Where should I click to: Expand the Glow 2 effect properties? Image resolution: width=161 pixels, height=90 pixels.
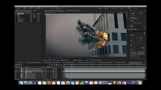coord(15,15)
